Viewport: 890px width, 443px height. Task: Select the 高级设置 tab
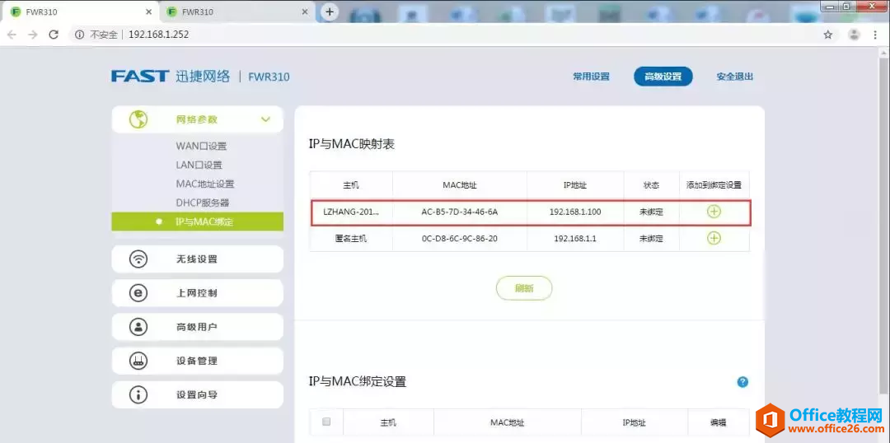pos(663,77)
